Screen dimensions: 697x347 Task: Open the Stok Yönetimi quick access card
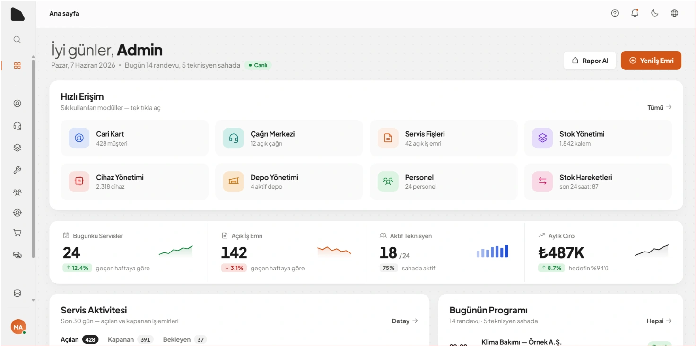point(598,138)
